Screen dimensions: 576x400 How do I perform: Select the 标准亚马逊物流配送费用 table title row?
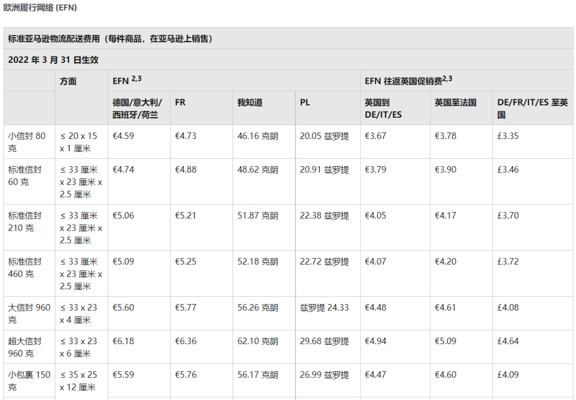tap(110, 39)
